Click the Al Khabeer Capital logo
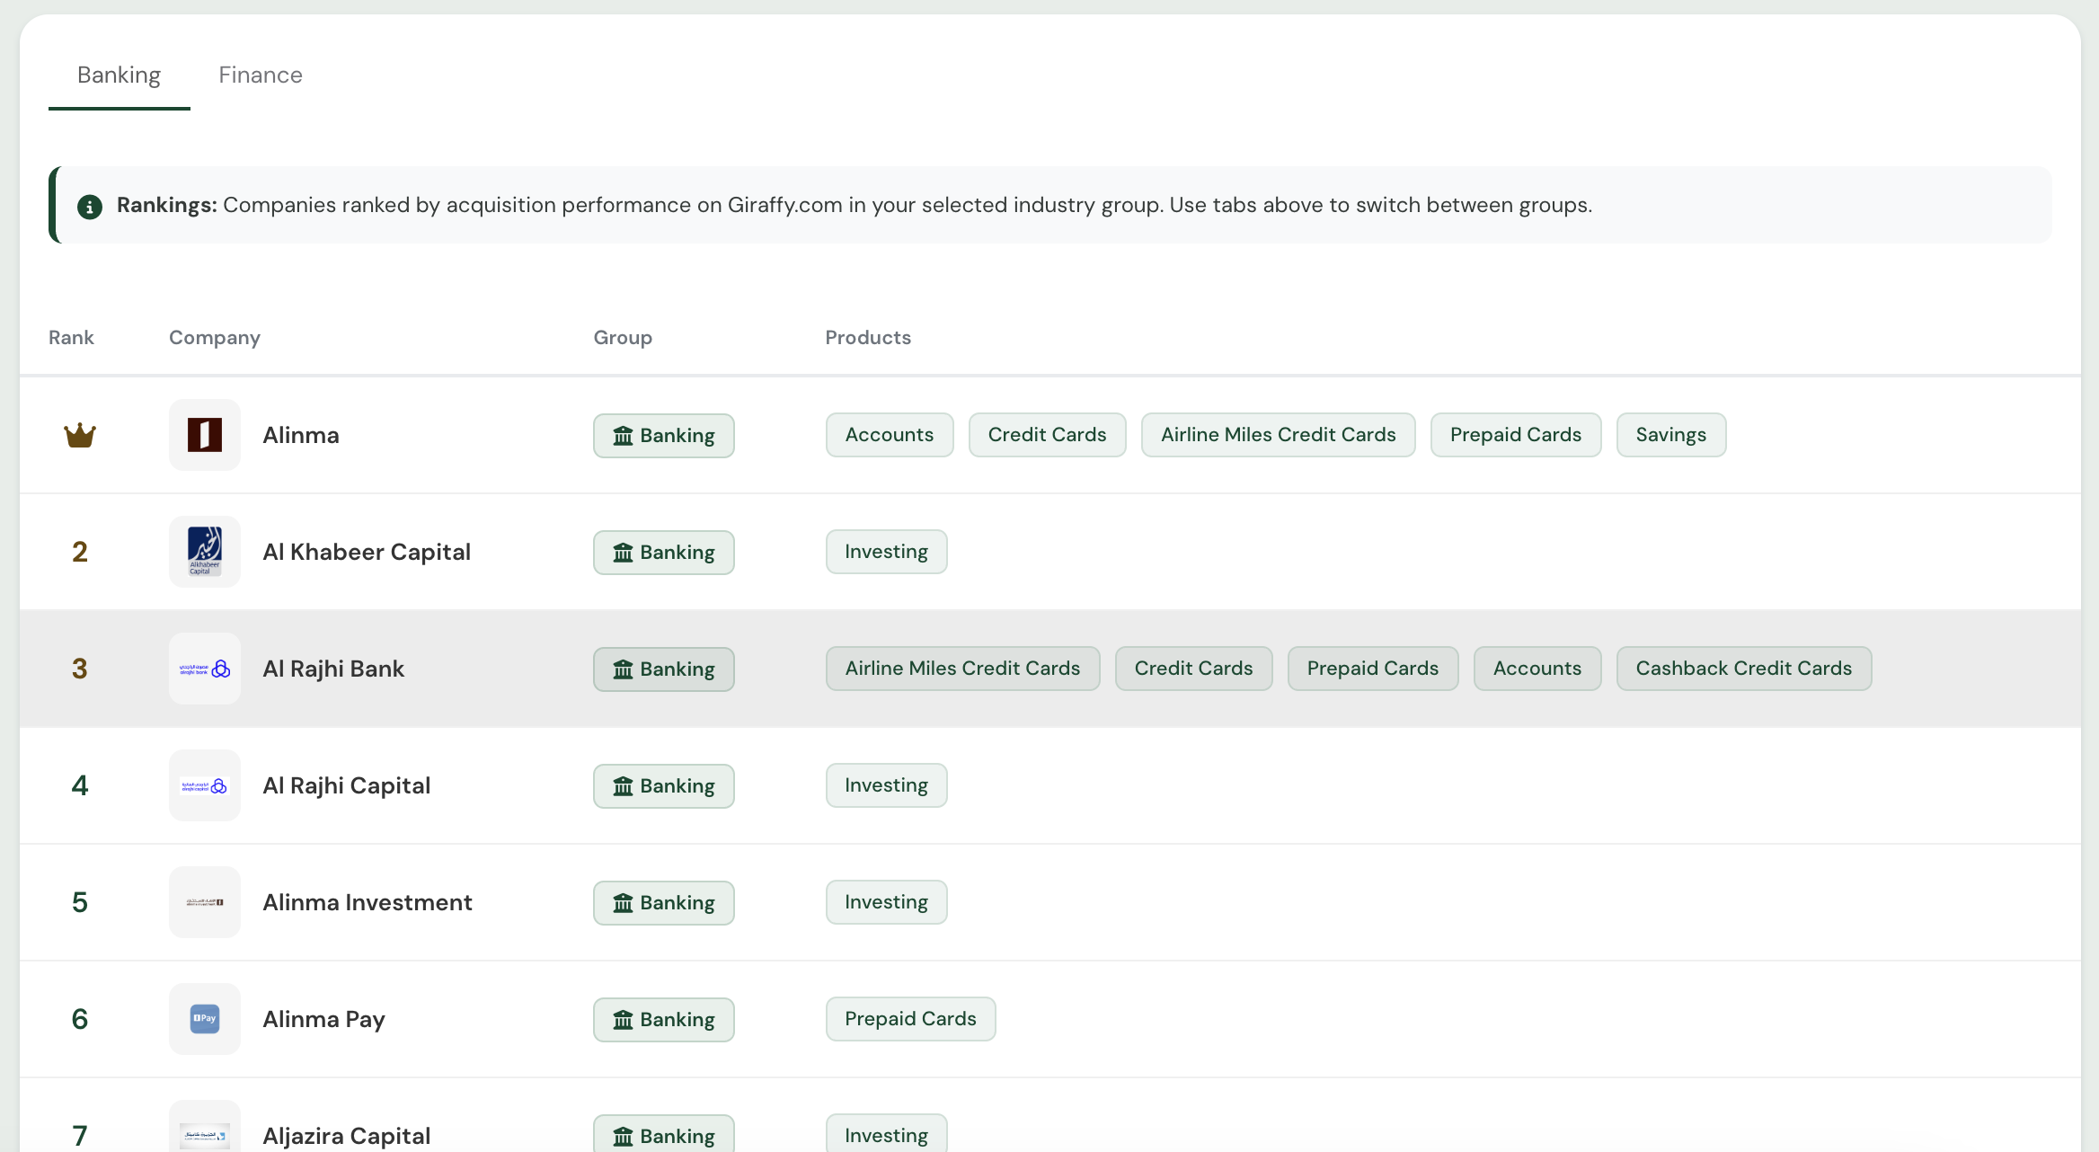The width and height of the screenshot is (2099, 1152). click(205, 552)
